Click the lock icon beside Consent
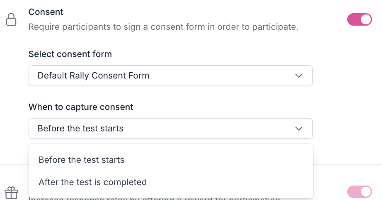Screen dimensions: 382x200 [11, 19]
